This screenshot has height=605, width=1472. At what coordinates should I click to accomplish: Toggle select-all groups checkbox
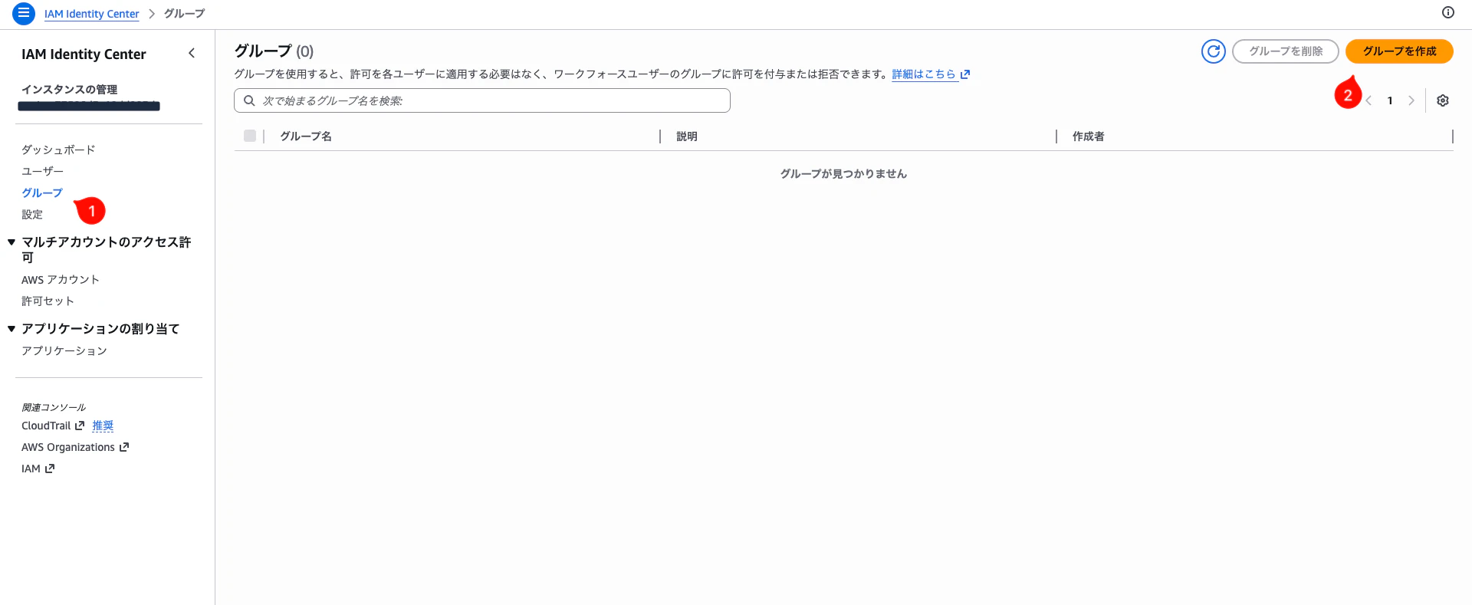250,136
